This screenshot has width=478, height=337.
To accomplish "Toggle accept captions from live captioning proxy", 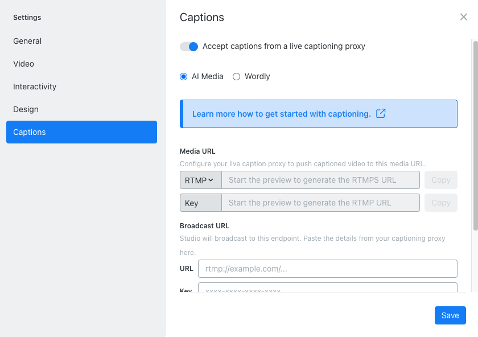I will tap(189, 46).
